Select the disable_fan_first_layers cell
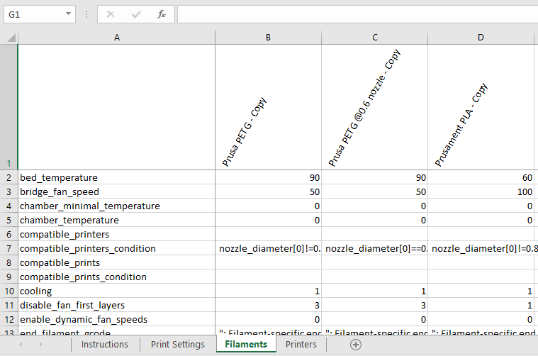Screen dimensions: 538x356 click(x=117, y=305)
